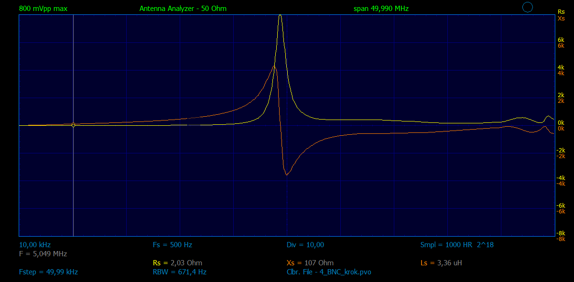Click the orange Xs trace minimum dip

(x=286, y=174)
